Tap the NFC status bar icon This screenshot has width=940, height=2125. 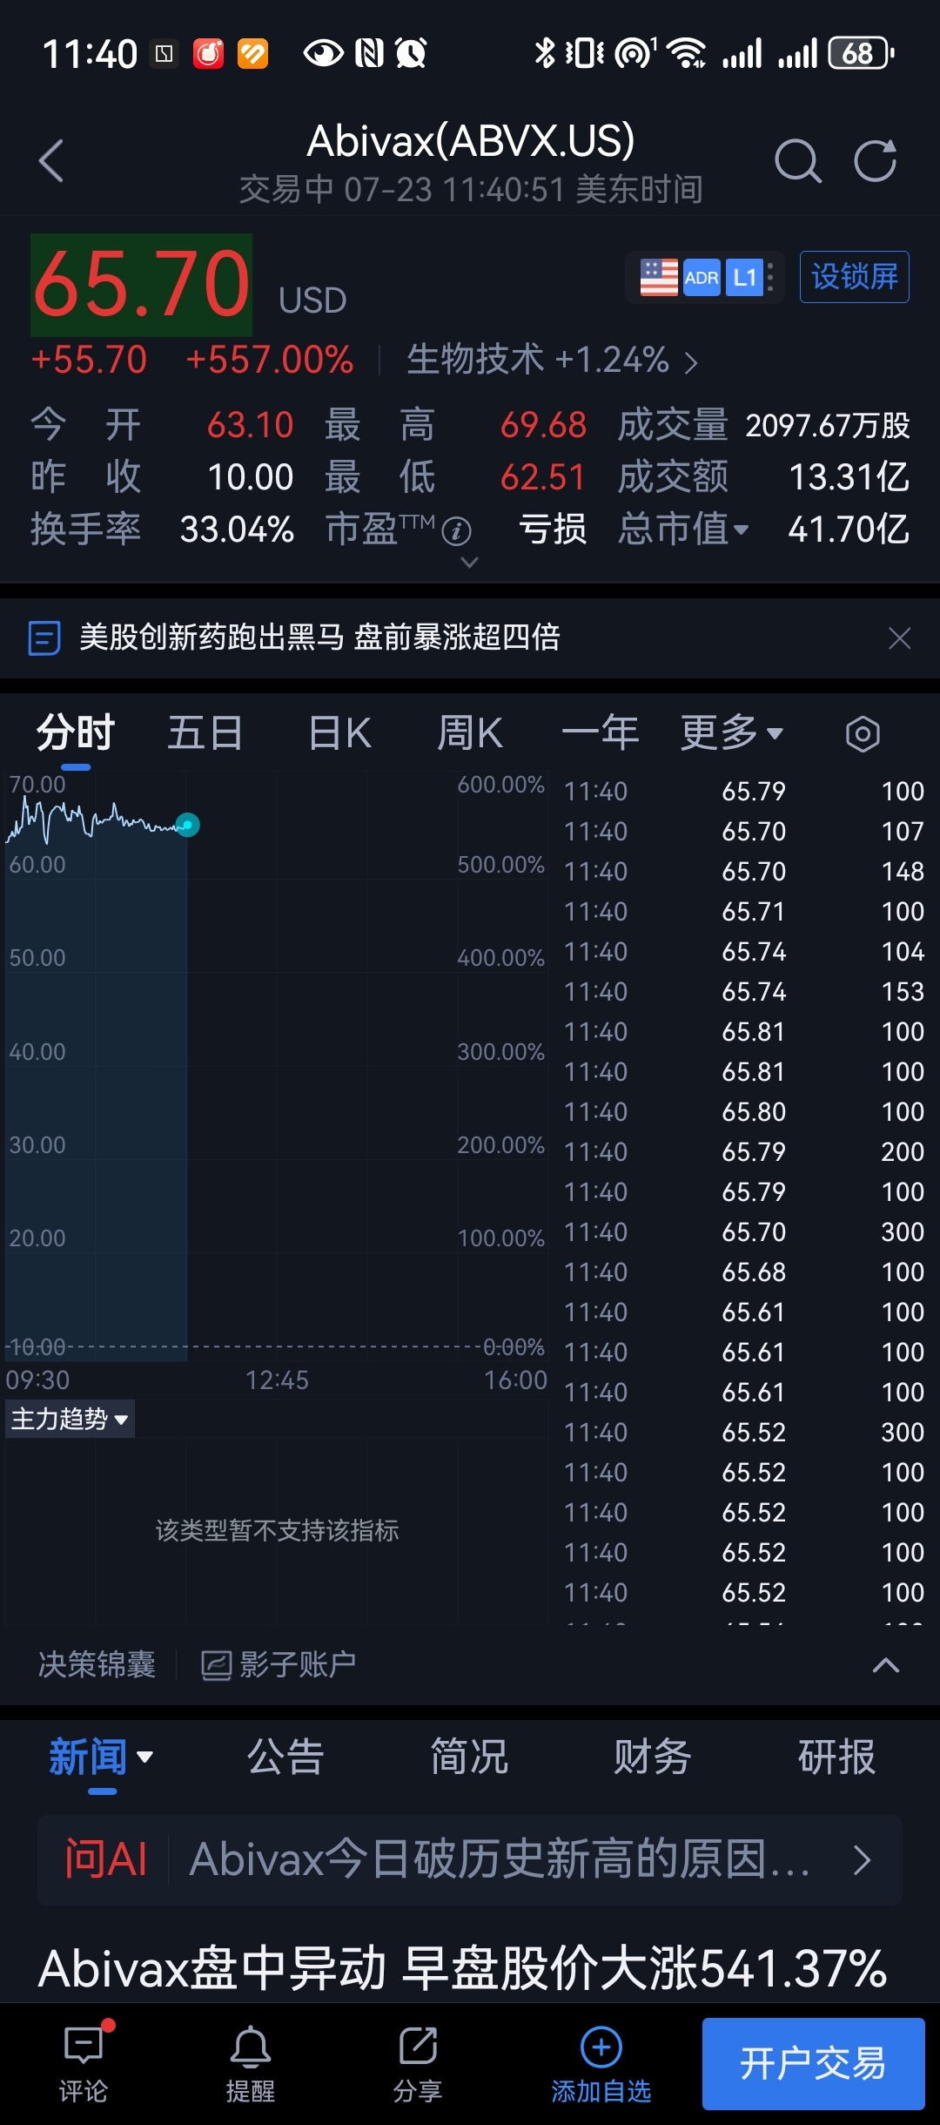click(370, 53)
